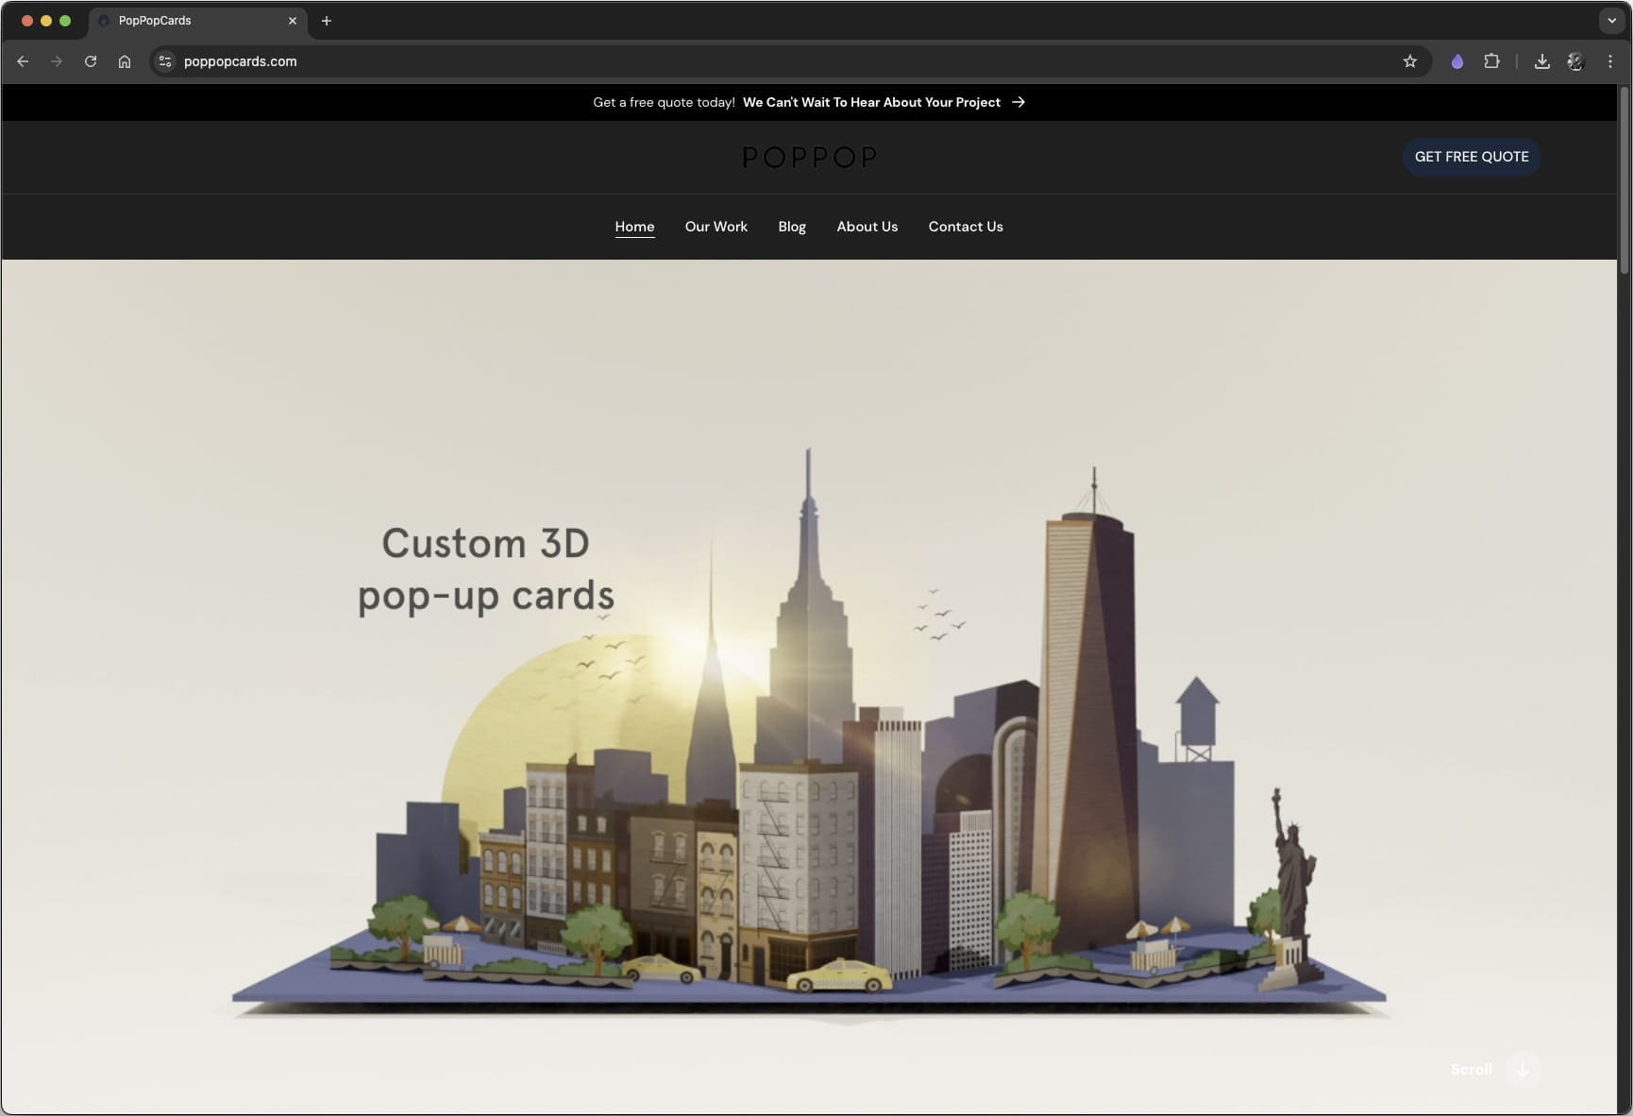Click the browser forward arrow

click(57, 61)
